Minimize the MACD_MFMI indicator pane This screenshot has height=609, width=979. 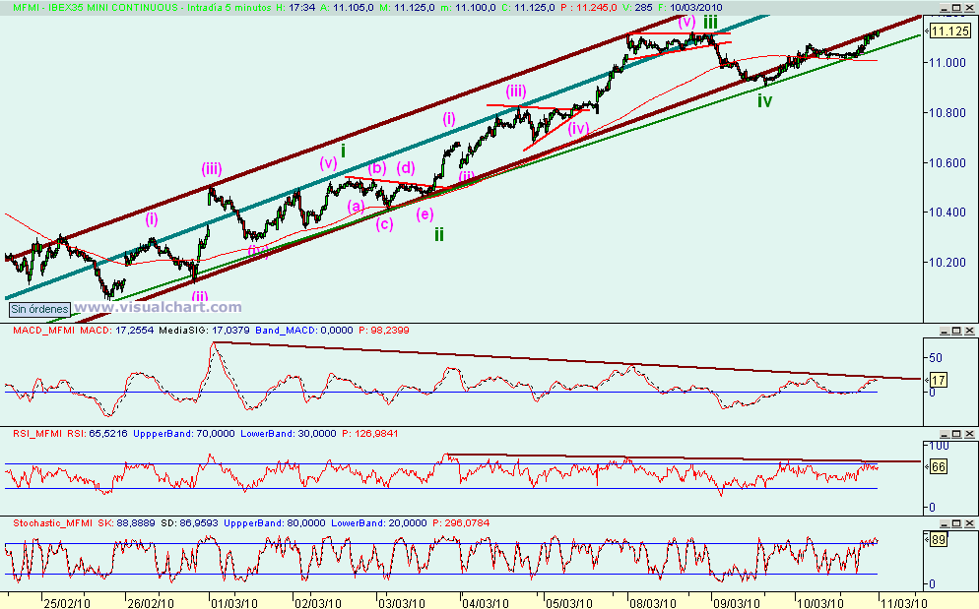point(946,331)
